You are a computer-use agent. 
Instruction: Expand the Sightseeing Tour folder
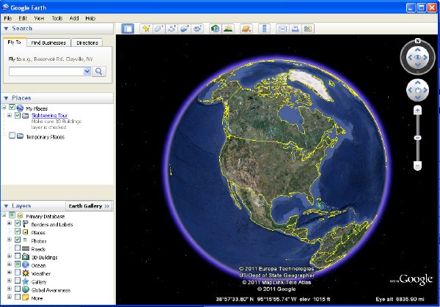10,115
